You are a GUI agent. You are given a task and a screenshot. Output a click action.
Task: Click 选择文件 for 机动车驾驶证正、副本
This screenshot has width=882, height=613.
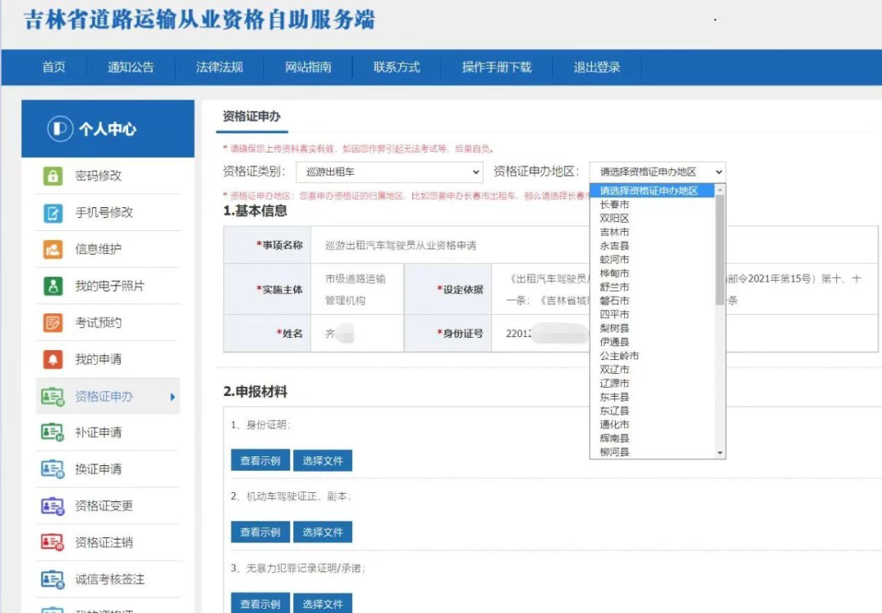click(x=323, y=532)
